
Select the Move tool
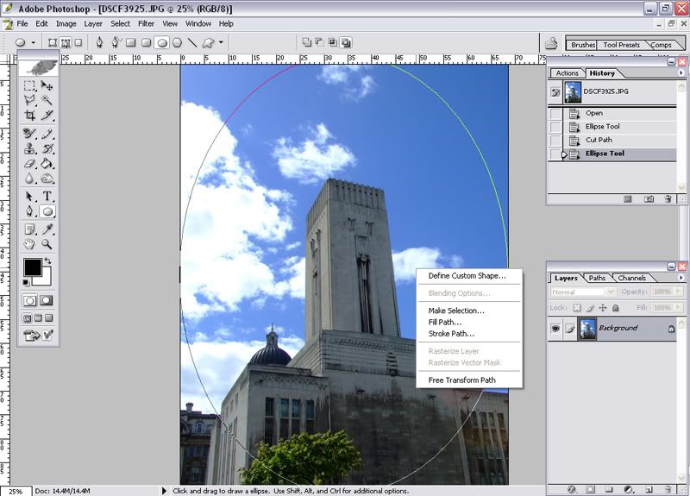pos(47,85)
